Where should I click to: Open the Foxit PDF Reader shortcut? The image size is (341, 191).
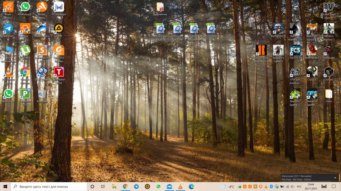coord(59,54)
